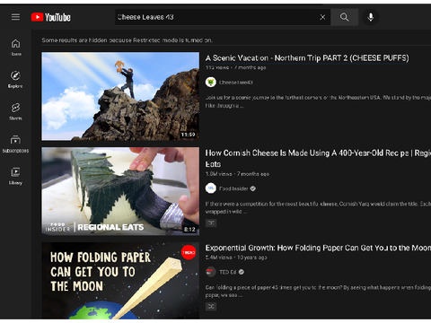Image resolution: width=431 pixels, height=323 pixels.
Task: Select the Restricted mode hidden results notice
Action: [128, 40]
